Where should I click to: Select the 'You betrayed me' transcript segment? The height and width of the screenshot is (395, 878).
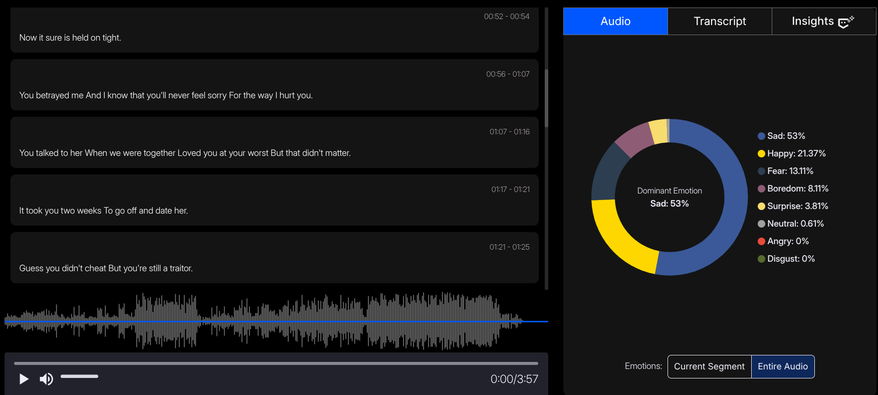click(274, 85)
